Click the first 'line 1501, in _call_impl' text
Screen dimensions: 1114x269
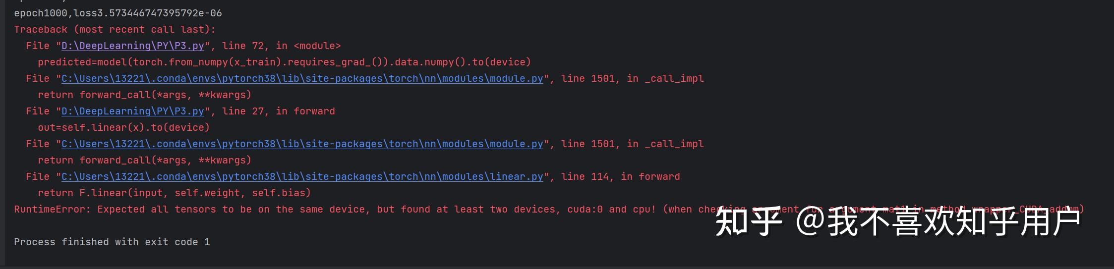coord(632,79)
